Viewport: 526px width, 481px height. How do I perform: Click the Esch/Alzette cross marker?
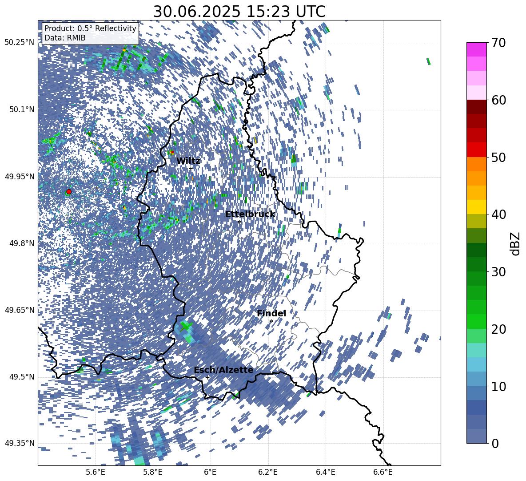coord(207,377)
